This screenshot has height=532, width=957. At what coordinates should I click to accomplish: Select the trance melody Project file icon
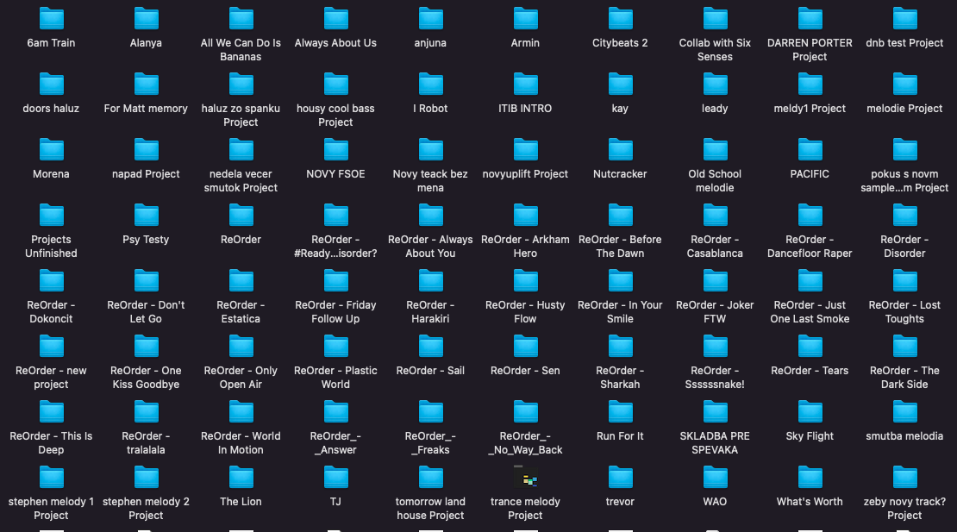(x=526, y=478)
